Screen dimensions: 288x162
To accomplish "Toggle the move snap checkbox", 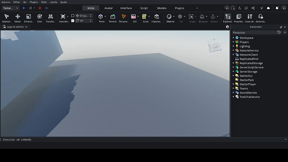I will (x=73, y=16).
